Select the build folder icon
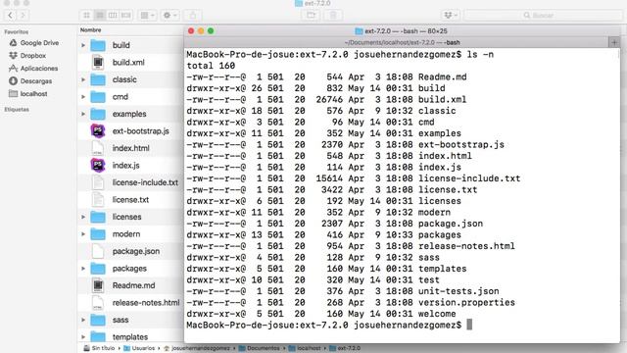The height and width of the screenshot is (353, 627). tap(98, 45)
